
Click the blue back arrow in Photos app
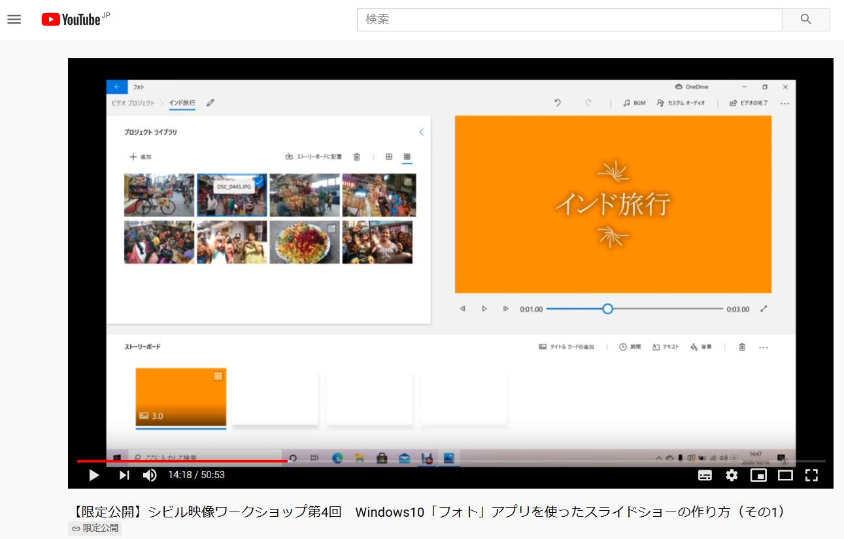tap(117, 86)
